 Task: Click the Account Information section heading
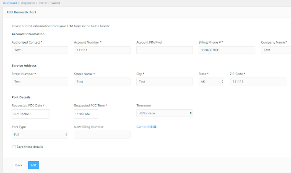(28, 34)
